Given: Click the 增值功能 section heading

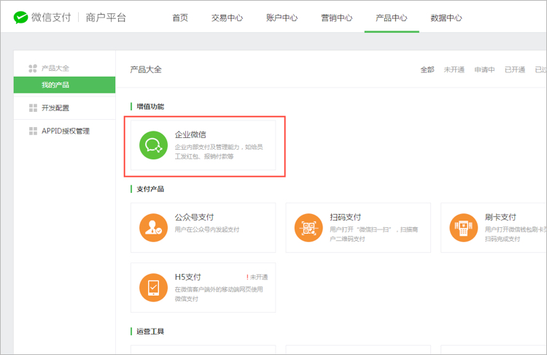Looking at the screenshot, I should 150,107.
